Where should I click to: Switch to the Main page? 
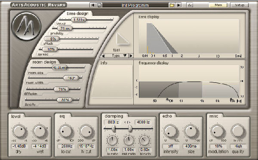coord(218,5)
